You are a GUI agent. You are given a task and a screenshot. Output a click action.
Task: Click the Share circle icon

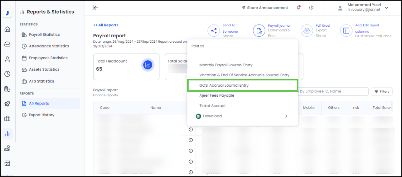point(214,31)
